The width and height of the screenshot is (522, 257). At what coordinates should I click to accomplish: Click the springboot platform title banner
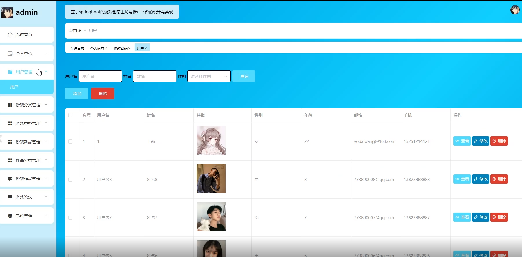pos(122,12)
